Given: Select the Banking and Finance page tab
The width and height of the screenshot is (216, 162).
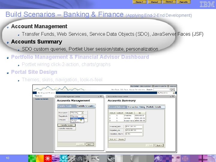Looking at the screenshot, I should (46, 93).
